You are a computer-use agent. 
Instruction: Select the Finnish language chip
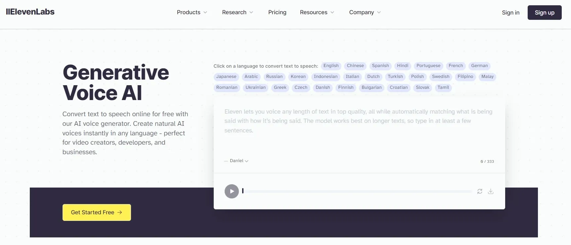tap(346, 87)
